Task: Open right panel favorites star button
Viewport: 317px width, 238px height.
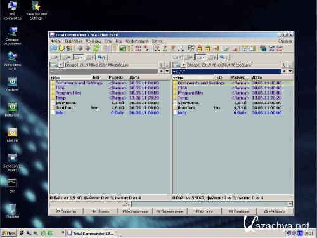Action: click(x=284, y=71)
